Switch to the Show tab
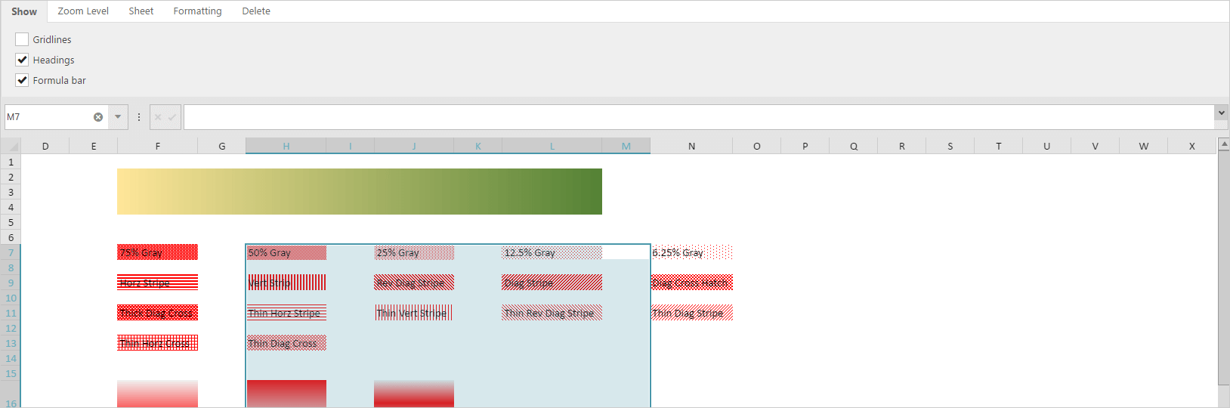This screenshot has height=408, width=1230. [x=24, y=11]
